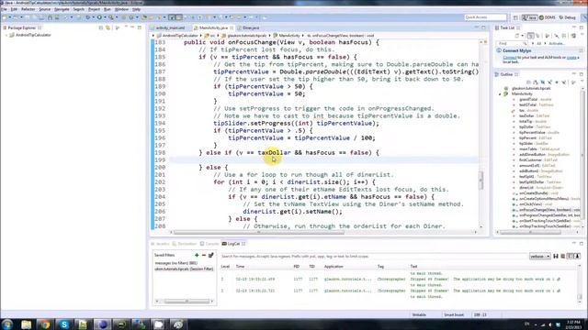Open the Source menu
Screen dimensions: 588x330
45,9
